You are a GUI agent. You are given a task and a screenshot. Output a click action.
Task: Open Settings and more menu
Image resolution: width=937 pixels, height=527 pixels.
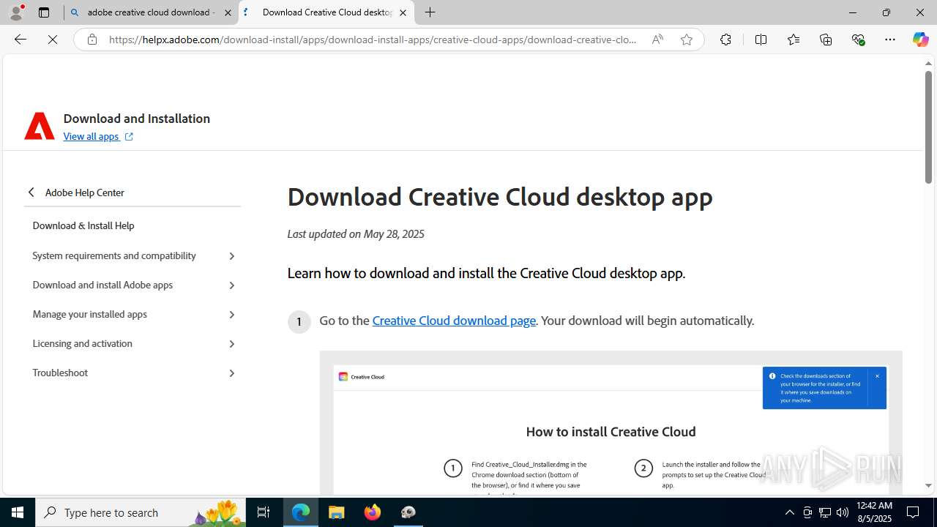pos(890,40)
